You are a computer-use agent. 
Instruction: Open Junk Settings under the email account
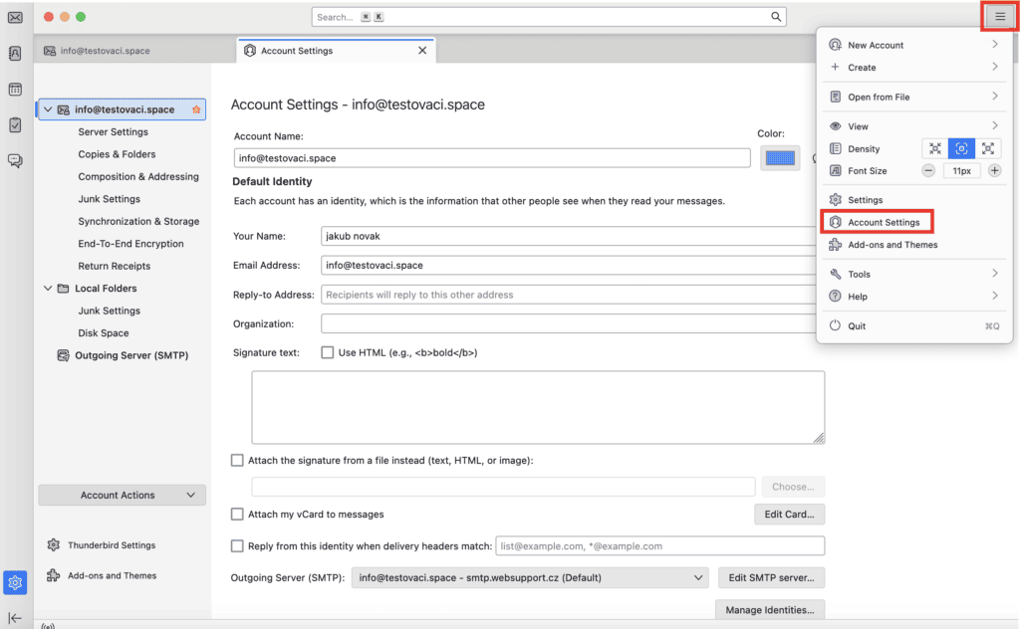(x=110, y=199)
